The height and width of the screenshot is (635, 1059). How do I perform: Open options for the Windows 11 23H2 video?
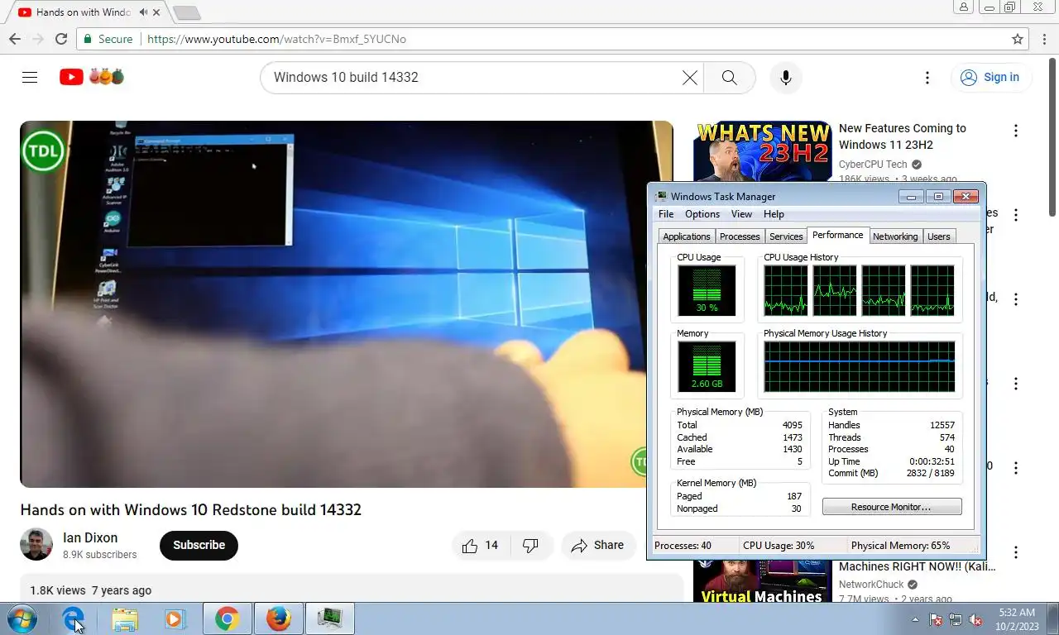coord(1015,131)
